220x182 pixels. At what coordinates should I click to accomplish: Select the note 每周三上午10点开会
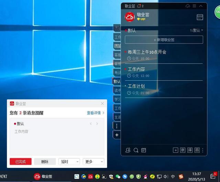pos(147,52)
